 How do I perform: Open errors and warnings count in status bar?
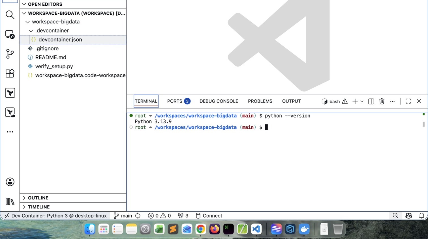click(x=159, y=216)
